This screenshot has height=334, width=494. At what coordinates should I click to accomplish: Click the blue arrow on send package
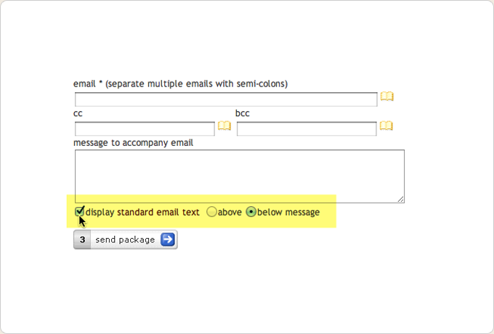click(168, 240)
